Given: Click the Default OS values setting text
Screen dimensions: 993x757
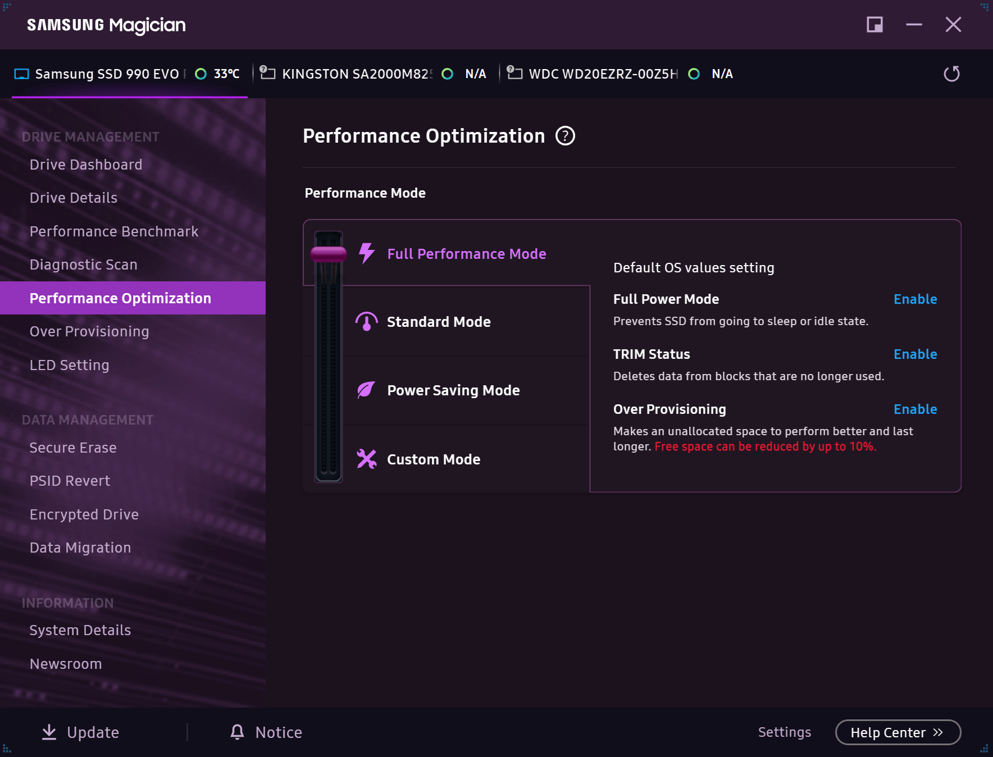Looking at the screenshot, I should point(694,268).
